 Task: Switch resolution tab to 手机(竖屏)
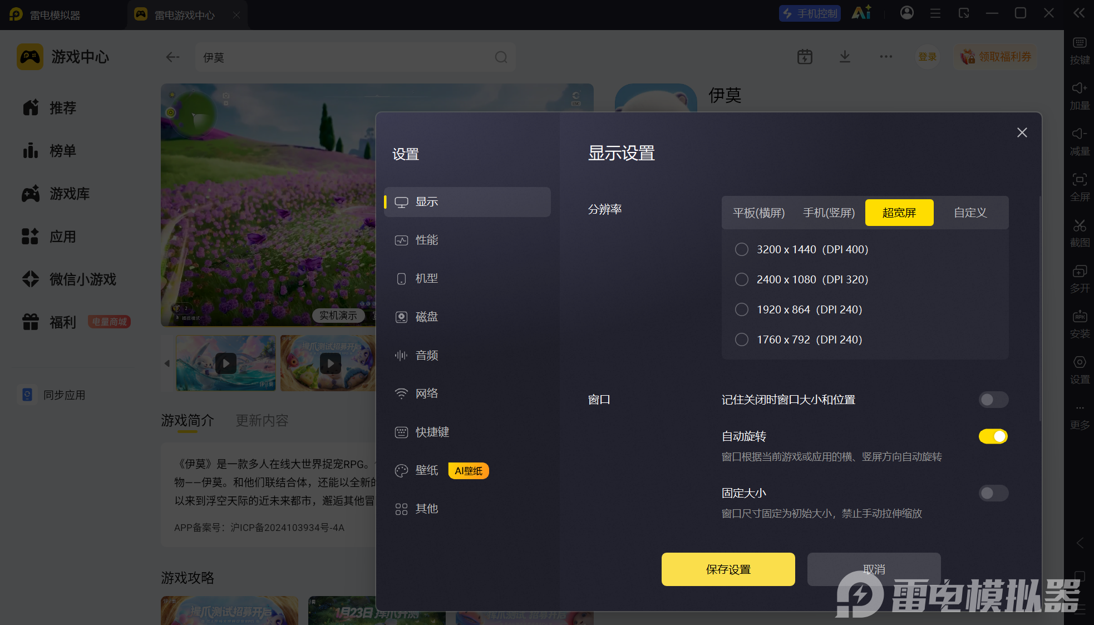tap(829, 213)
